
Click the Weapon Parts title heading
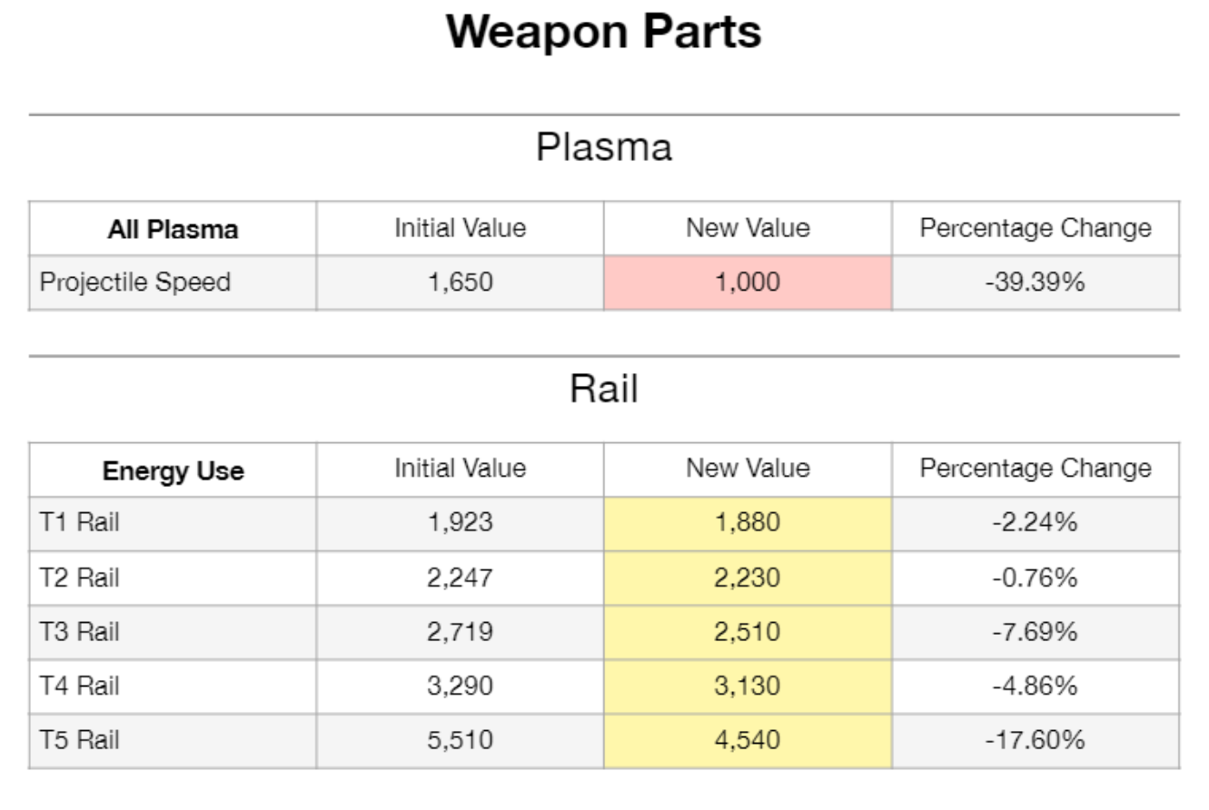[604, 33]
